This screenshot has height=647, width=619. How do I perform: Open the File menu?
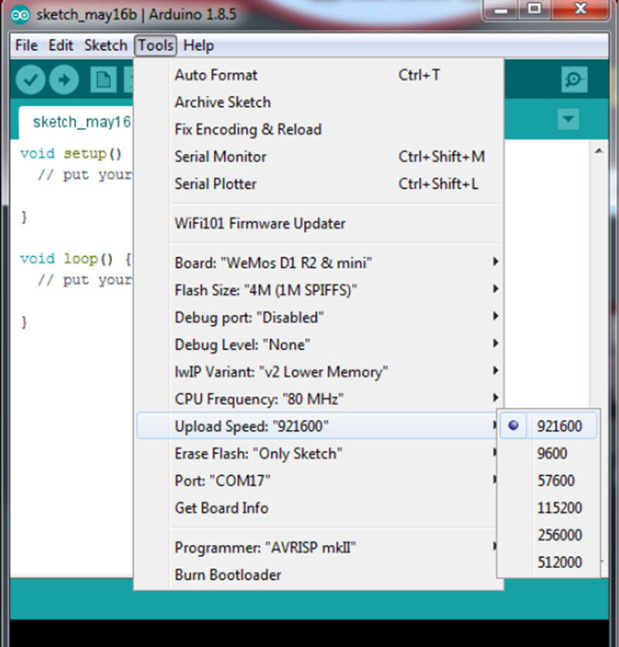(x=26, y=46)
